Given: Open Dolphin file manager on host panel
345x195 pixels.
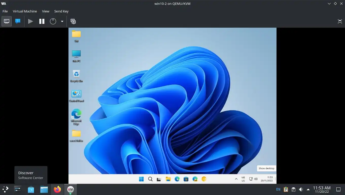Looking at the screenshot, I should click(44, 189).
